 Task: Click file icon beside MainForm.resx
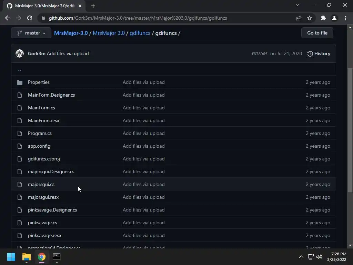(x=20, y=120)
